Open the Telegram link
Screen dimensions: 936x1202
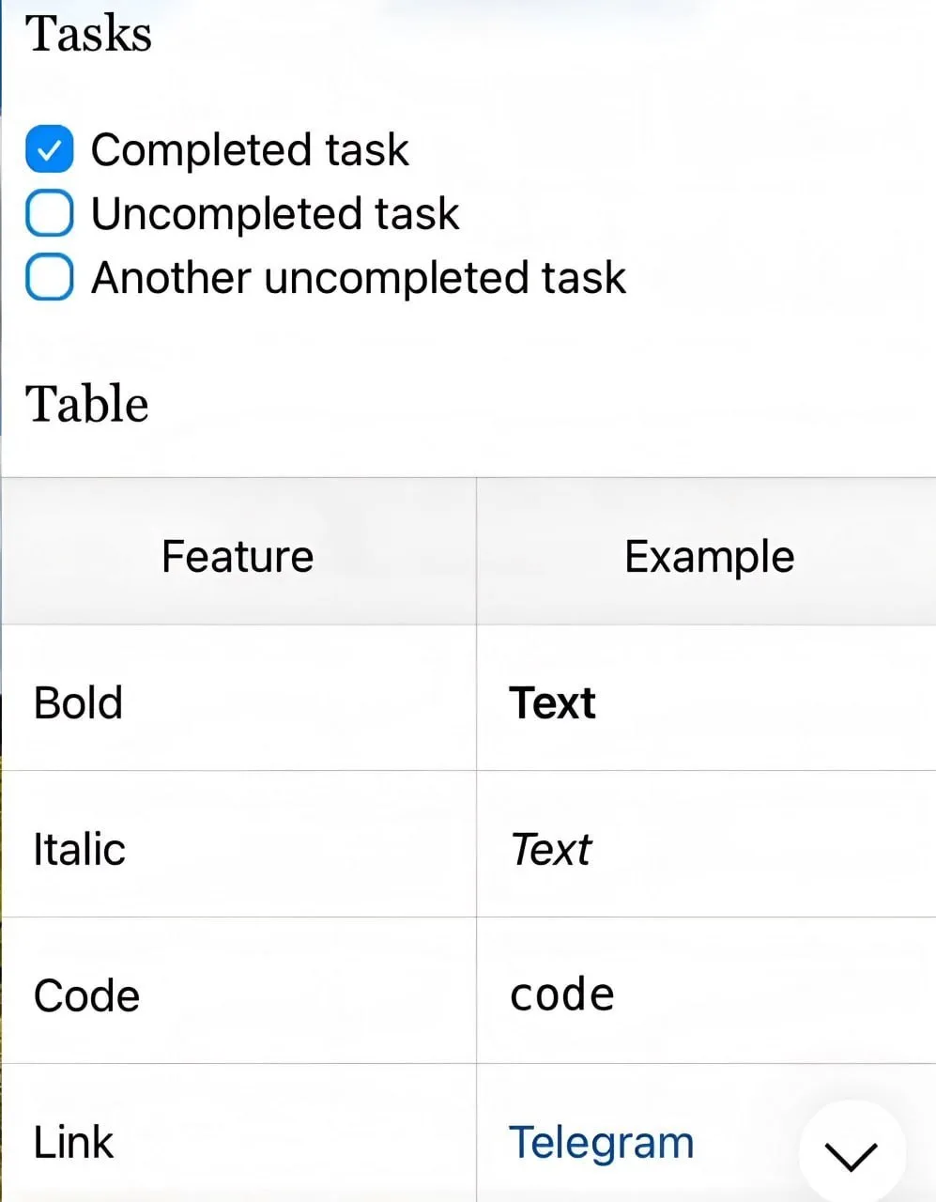(601, 1142)
